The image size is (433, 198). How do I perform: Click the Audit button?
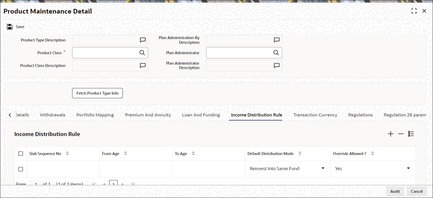(395, 191)
